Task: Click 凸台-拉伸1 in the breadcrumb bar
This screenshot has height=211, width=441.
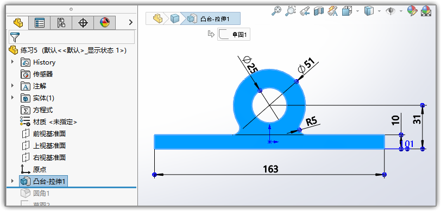Action: click(x=210, y=19)
